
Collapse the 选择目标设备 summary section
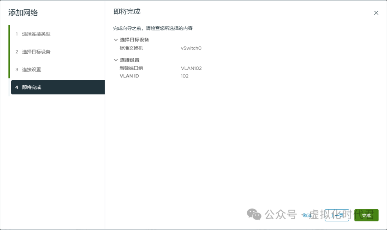[x=115, y=39]
